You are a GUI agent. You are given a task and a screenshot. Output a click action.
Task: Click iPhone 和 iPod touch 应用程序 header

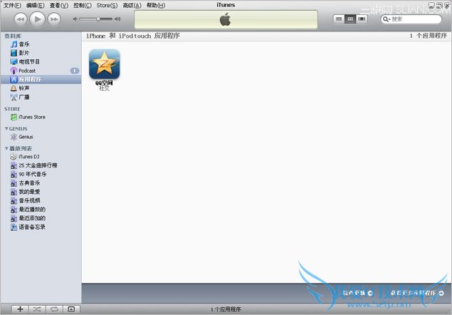pyautogui.click(x=133, y=36)
